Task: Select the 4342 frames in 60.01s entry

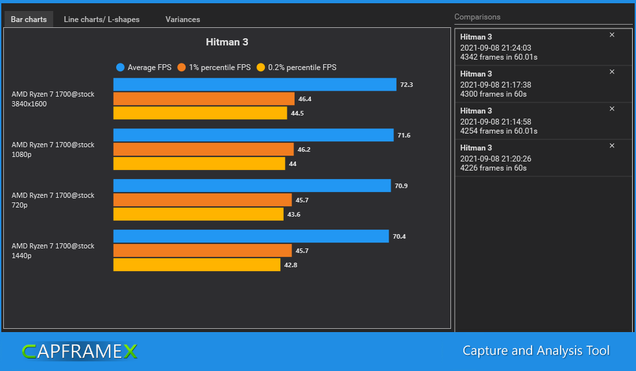Action: (543, 47)
